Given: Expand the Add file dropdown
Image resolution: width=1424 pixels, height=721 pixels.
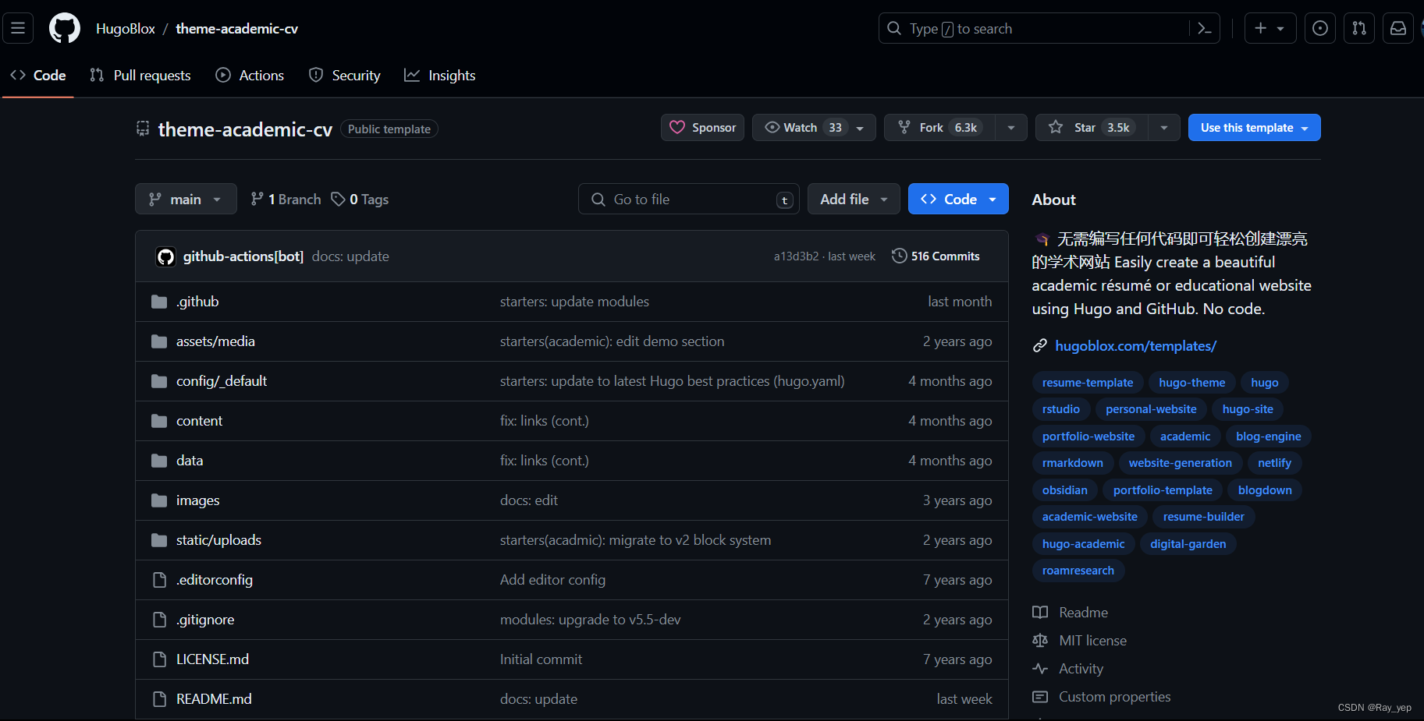Looking at the screenshot, I should 854,199.
